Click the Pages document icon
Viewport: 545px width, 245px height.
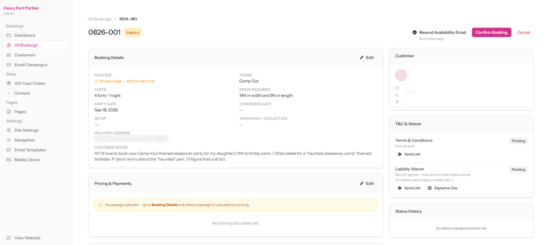coord(9,112)
